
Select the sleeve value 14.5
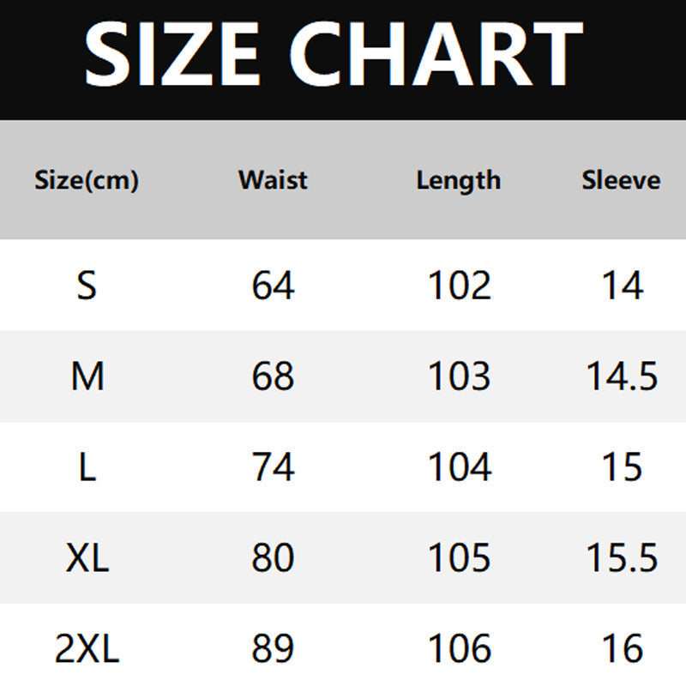pyautogui.click(x=622, y=376)
